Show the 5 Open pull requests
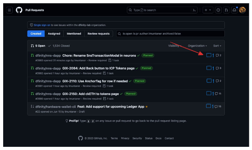Viewport: 252px width, 150px height. click(38, 46)
